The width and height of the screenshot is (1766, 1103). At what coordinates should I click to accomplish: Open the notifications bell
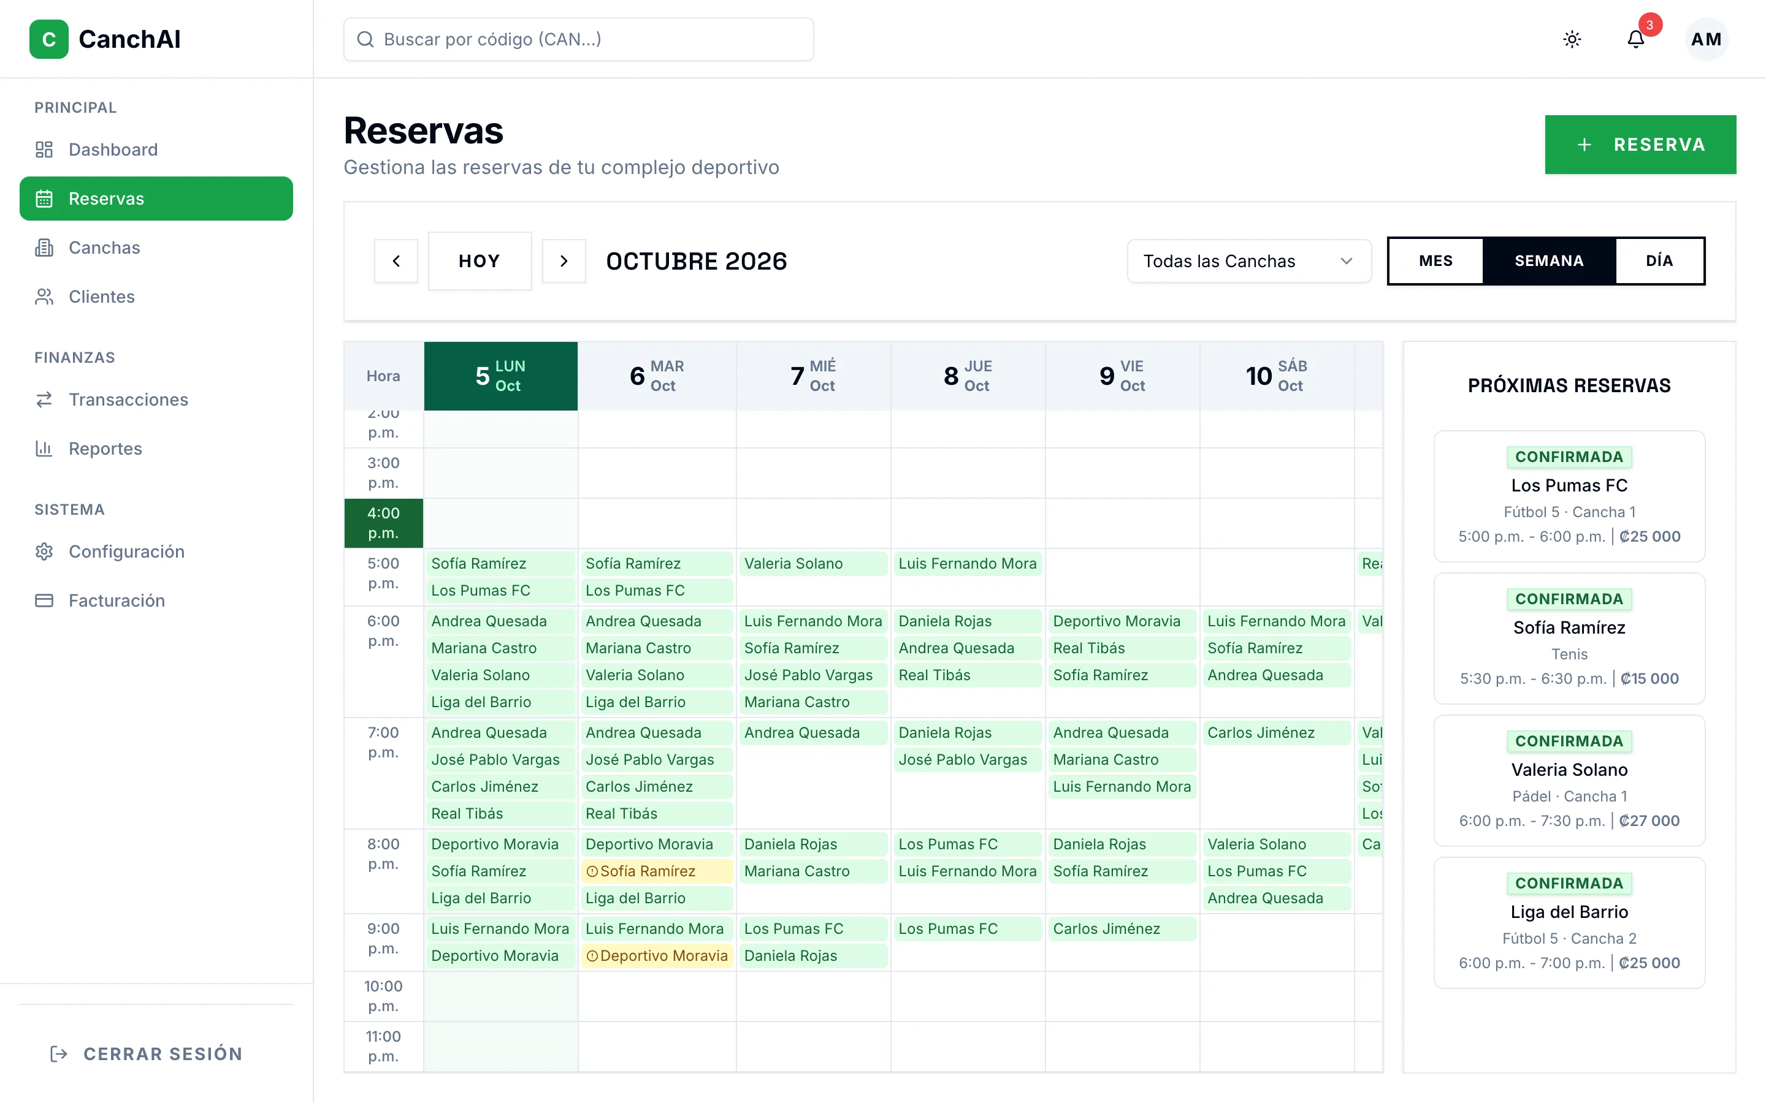(x=1635, y=39)
